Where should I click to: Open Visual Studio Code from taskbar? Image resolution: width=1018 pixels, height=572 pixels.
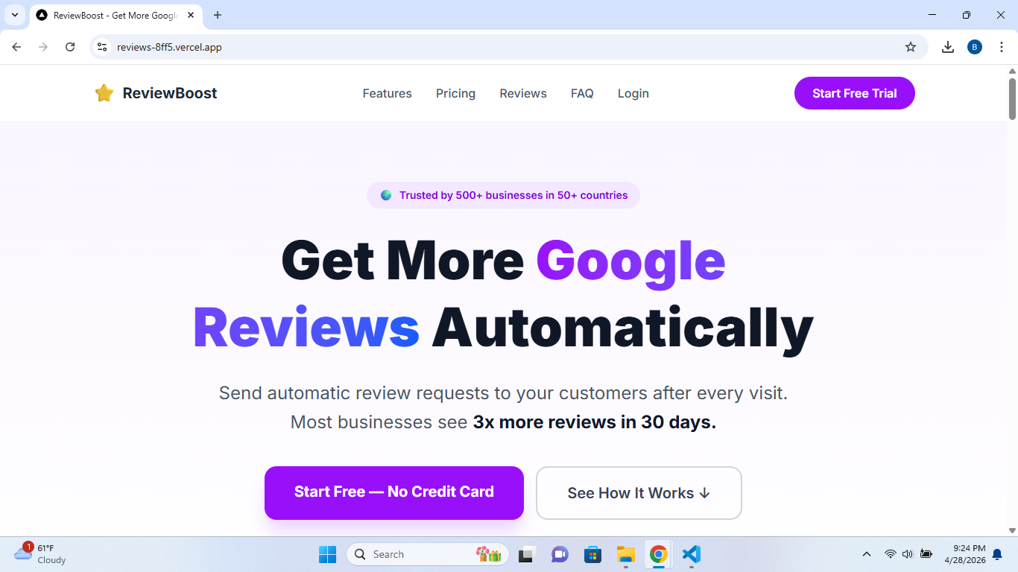click(x=691, y=554)
